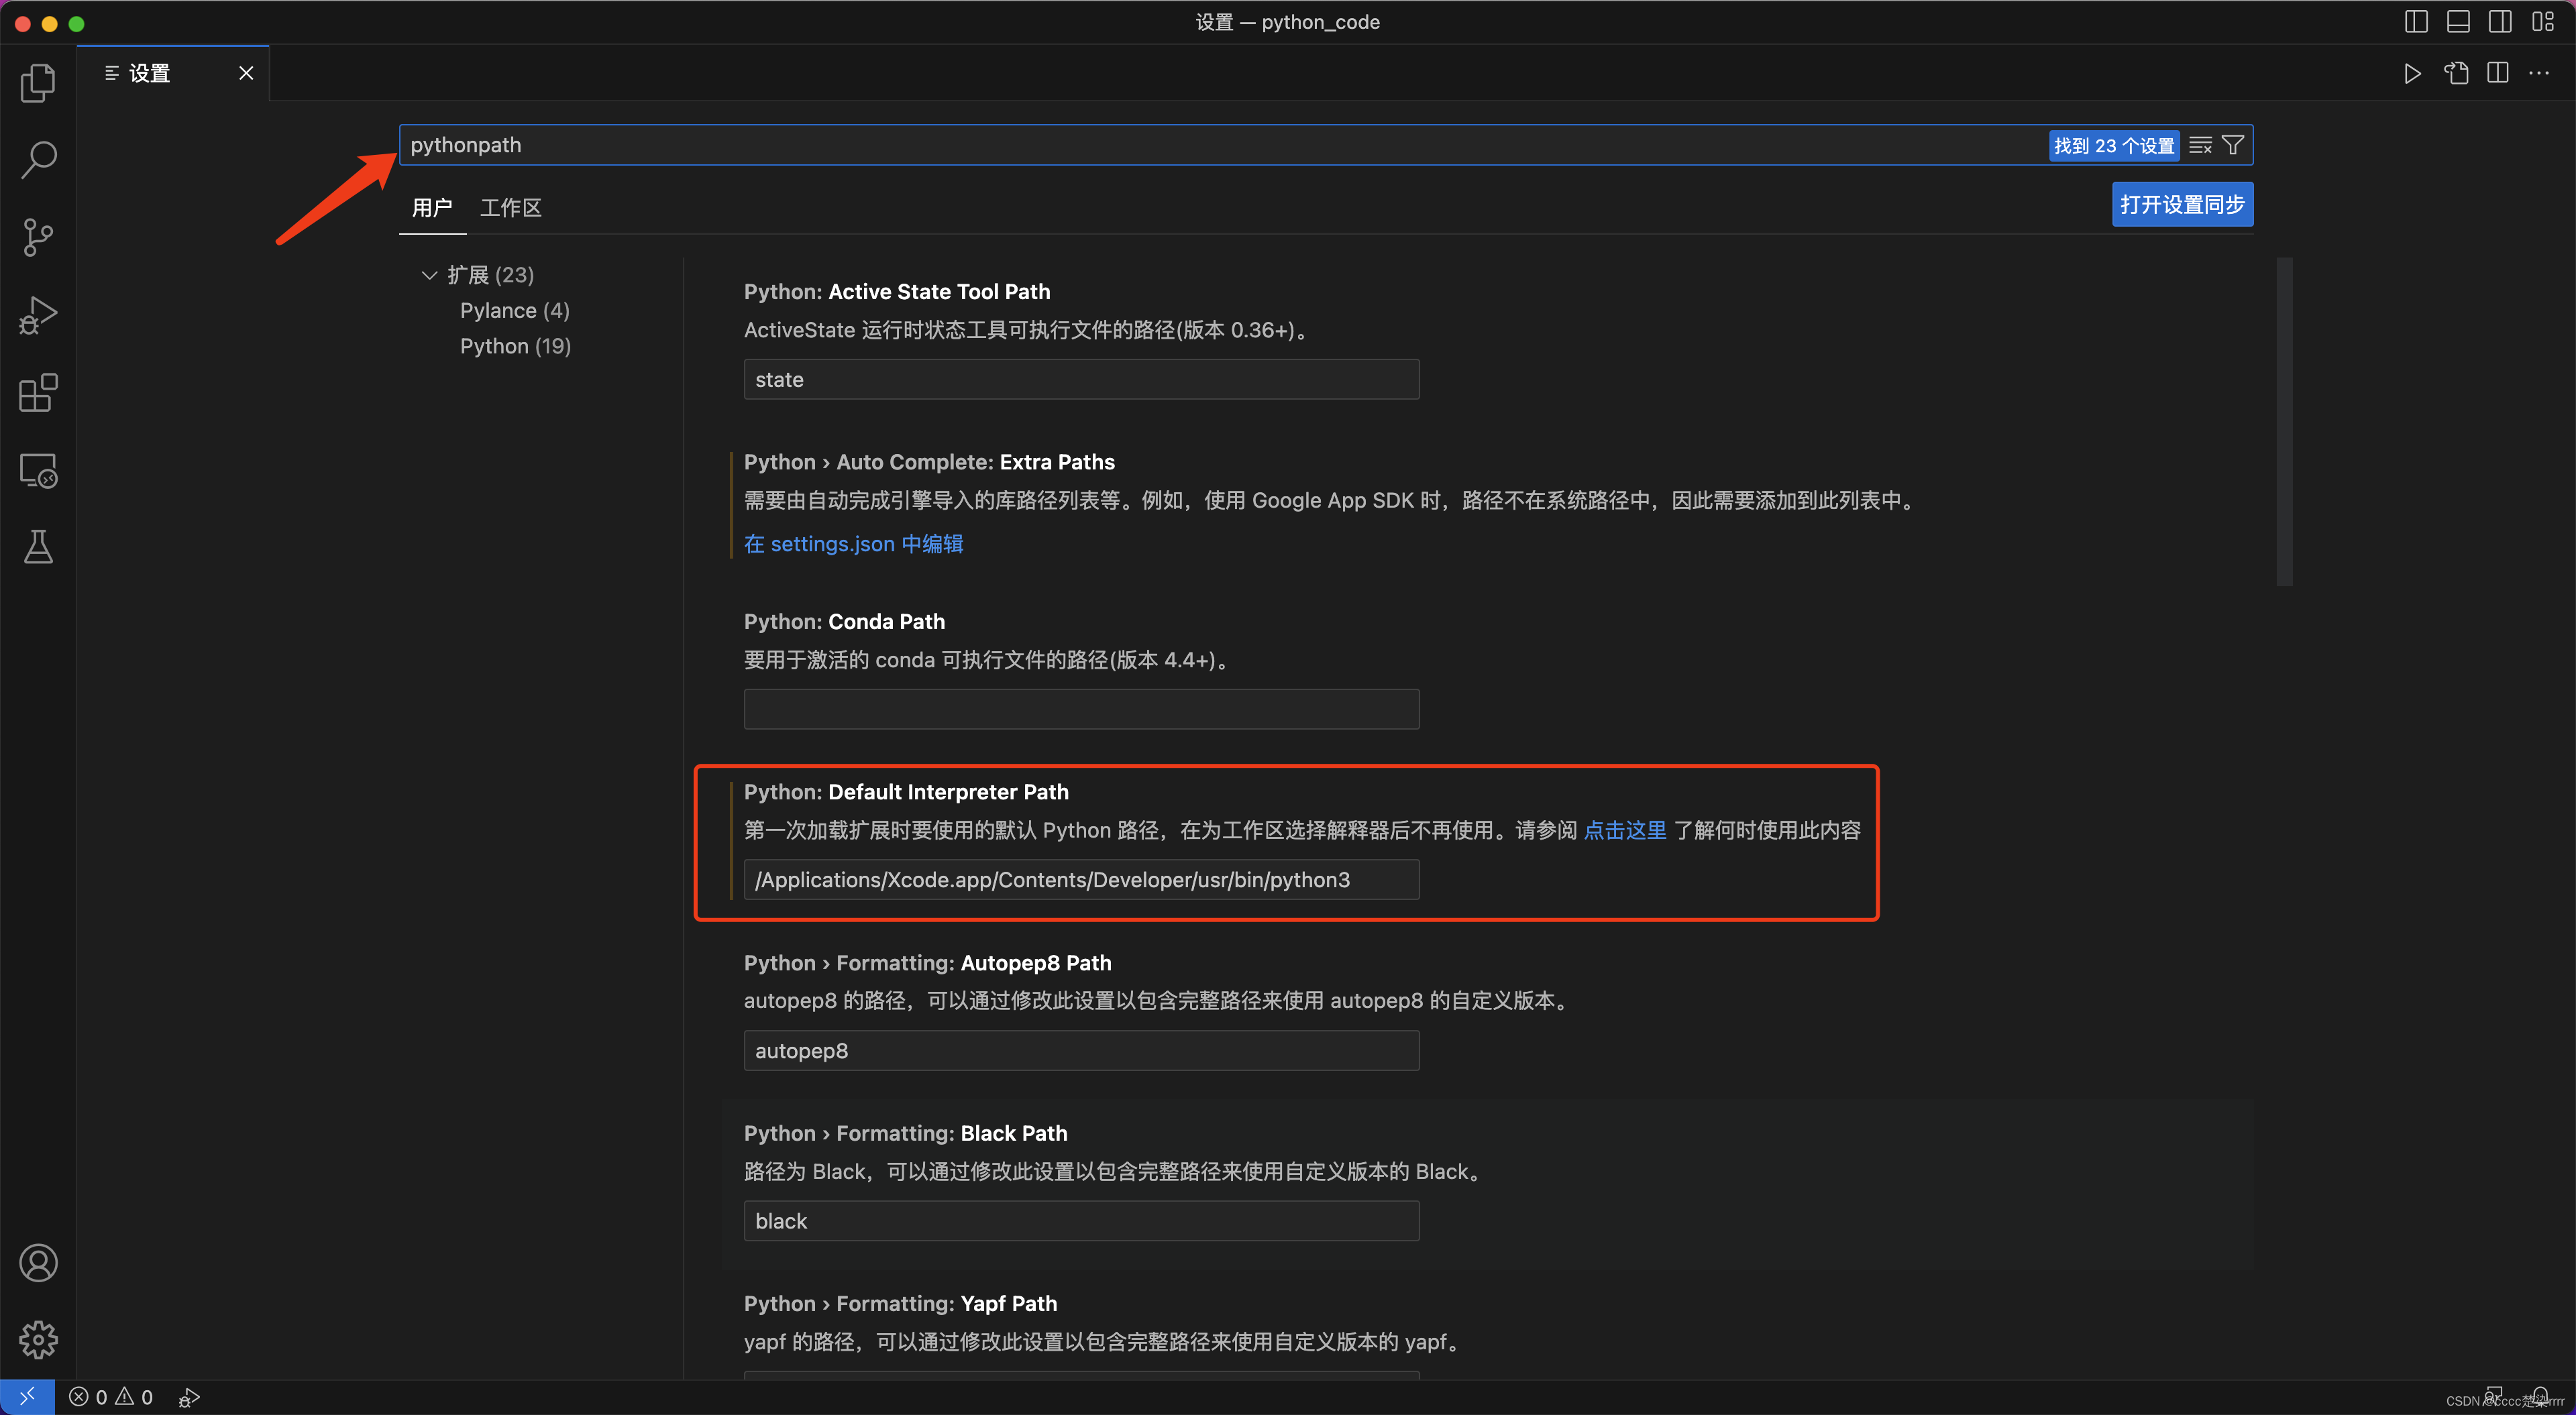This screenshot has width=2576, height=1415.
Task: Toggle the bottom panel layout icon
Action: [x=2458, y=22]
